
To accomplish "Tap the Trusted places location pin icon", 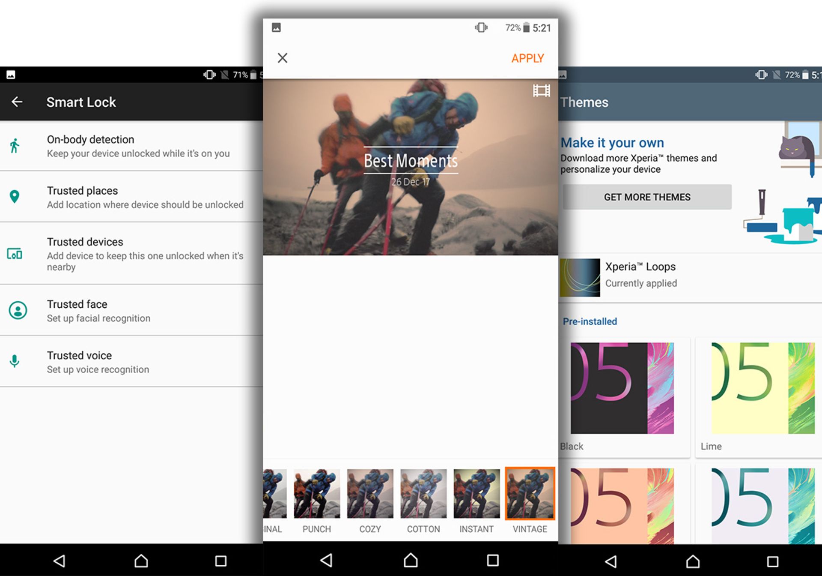I will [x=15, y=197].
